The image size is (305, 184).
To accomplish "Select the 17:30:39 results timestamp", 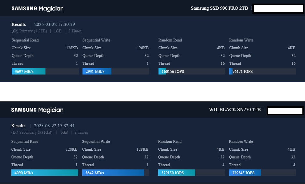I will coord(55,24).
